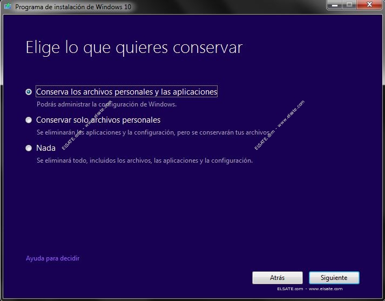Click description 'Se eliminará todo, incluidos los archivos'

point(94,160)
